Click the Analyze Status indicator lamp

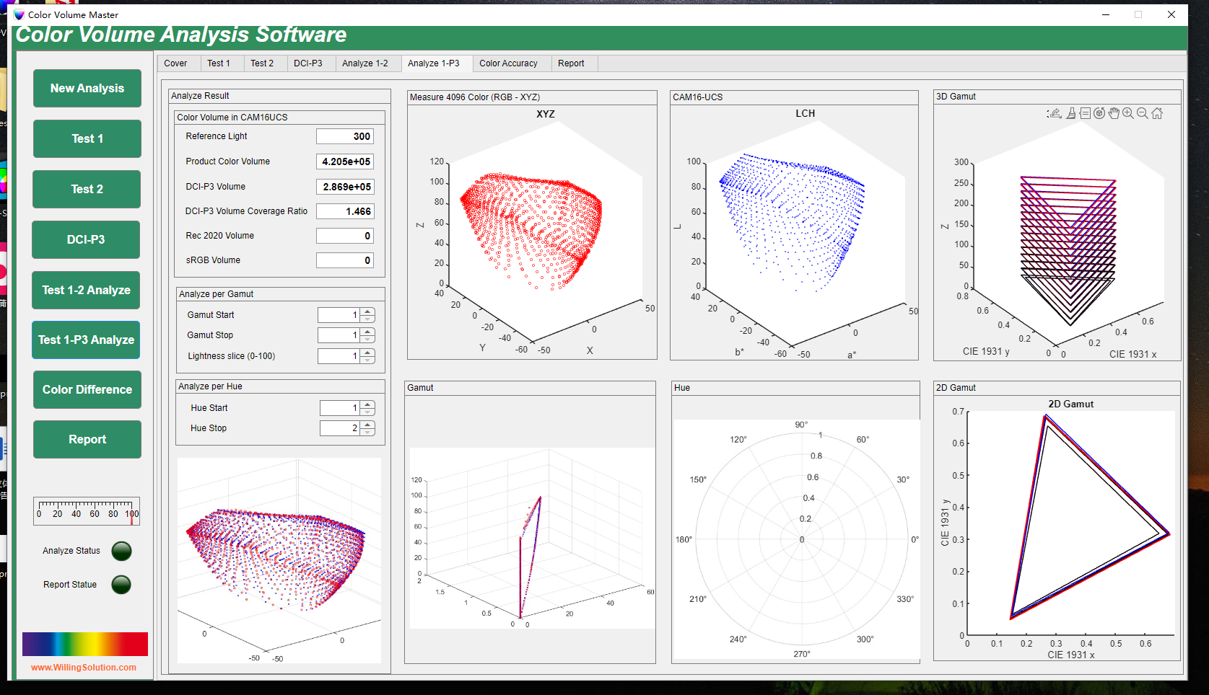(122, 551)
